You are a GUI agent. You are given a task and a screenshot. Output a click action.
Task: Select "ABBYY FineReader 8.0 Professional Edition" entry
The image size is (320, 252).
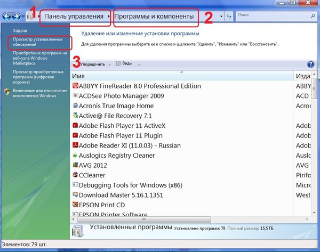(140, 86)
